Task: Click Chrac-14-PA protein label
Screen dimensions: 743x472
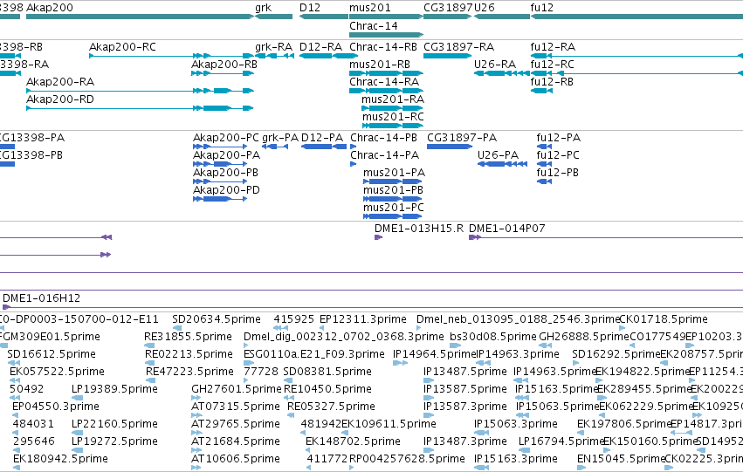Action: coord(385,155)
